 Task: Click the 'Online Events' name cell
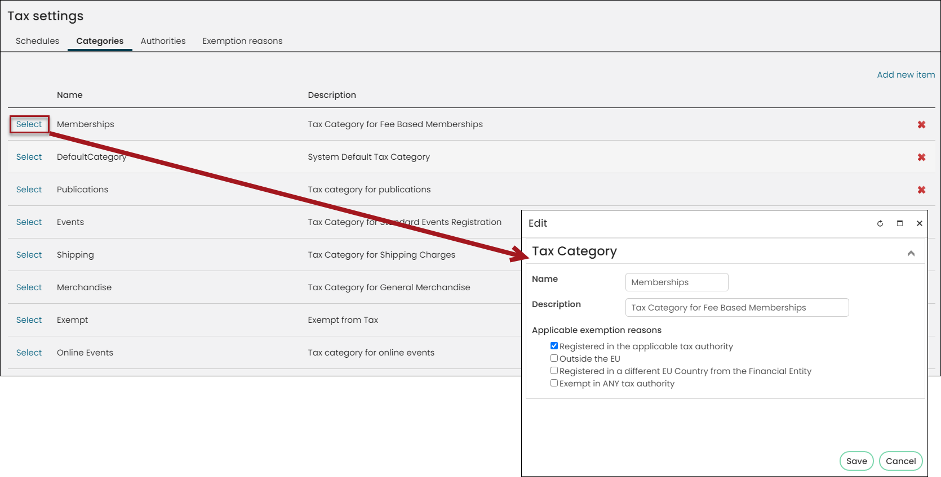[x=85, y=353]
